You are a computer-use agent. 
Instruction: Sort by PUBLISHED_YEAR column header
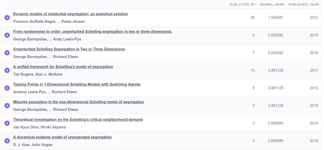pos(303,4)
